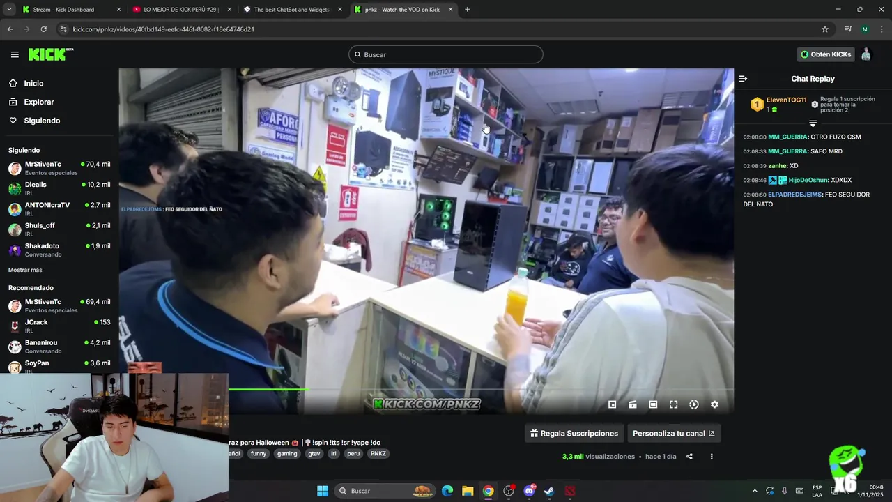The height and width of the screenshot is (502, 892).
Task: Click username HijoDeOshun in chat
Action: [808, 180]
